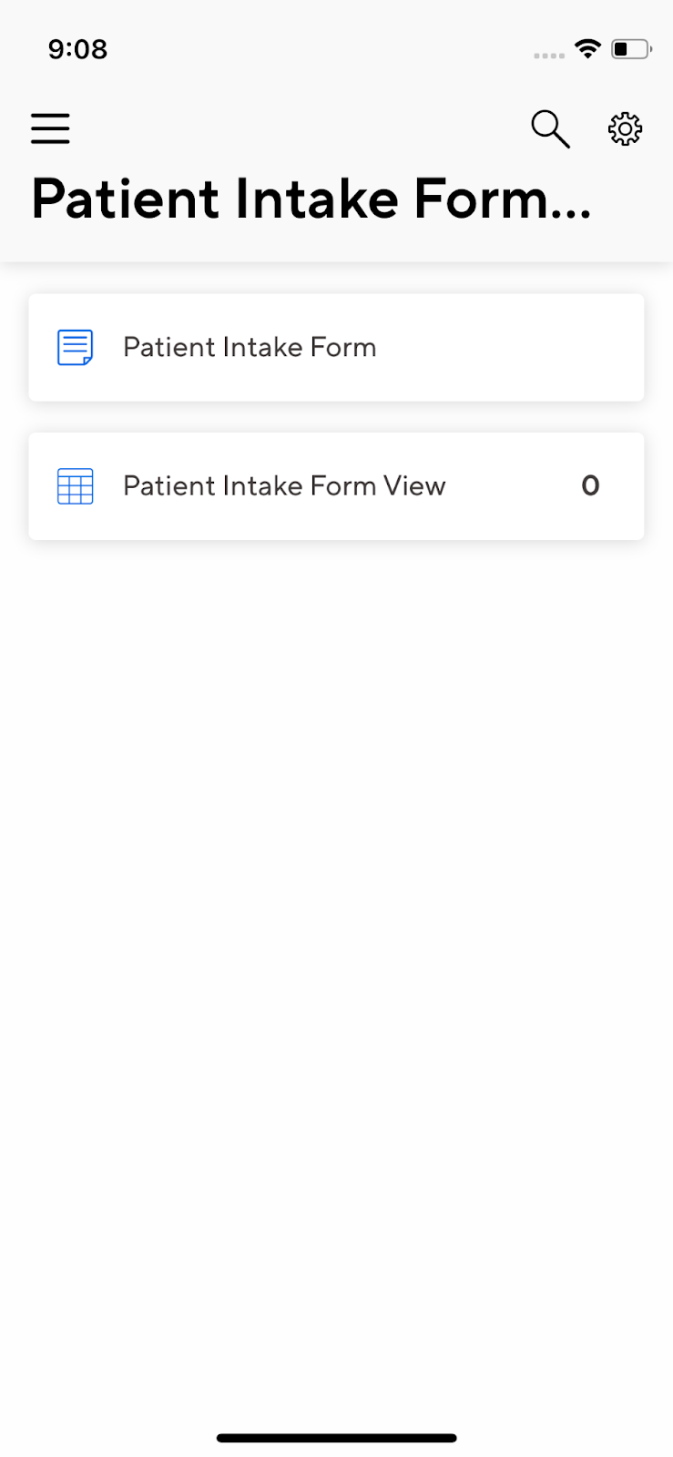This screenshot has height=1457, width=673.
Task: Tap the truncated Patient Intake Form title
Action: pos(311,199)
